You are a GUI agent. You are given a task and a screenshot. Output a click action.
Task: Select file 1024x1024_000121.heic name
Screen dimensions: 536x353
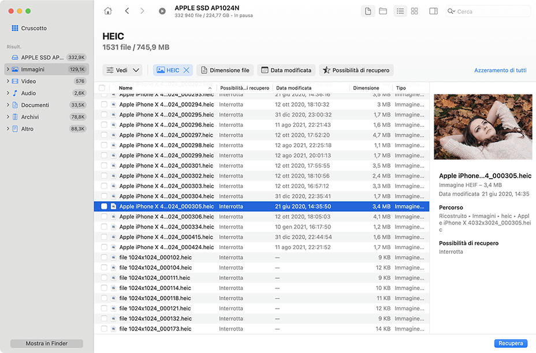click(155, 308)
